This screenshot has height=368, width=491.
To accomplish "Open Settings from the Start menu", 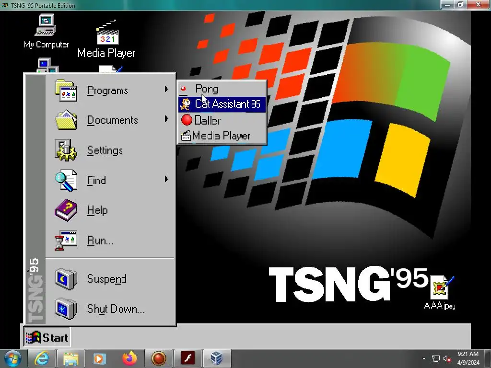I will tap(111, 150).
